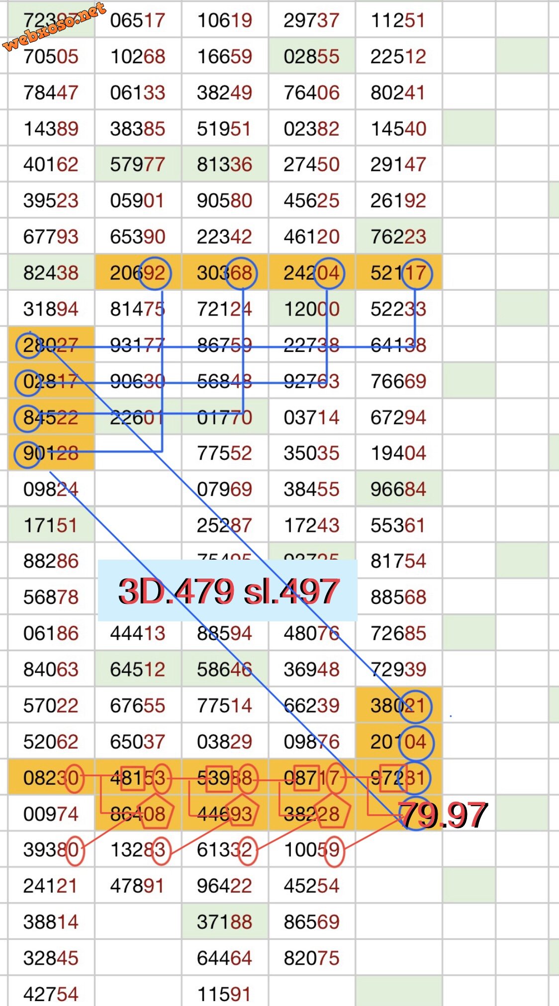Click the 32845 cell
559x1006 pixels.
point(51,958)
